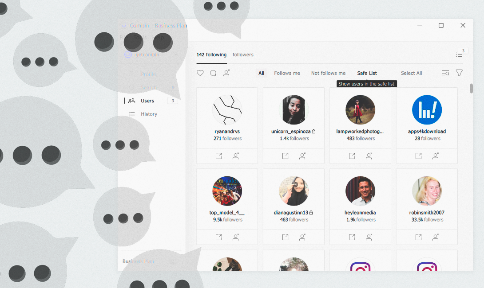The width and height of the screenshot is (484, 288).
Task: Unfollow apps4kdownload using its user icon
Action: (436, 156)
